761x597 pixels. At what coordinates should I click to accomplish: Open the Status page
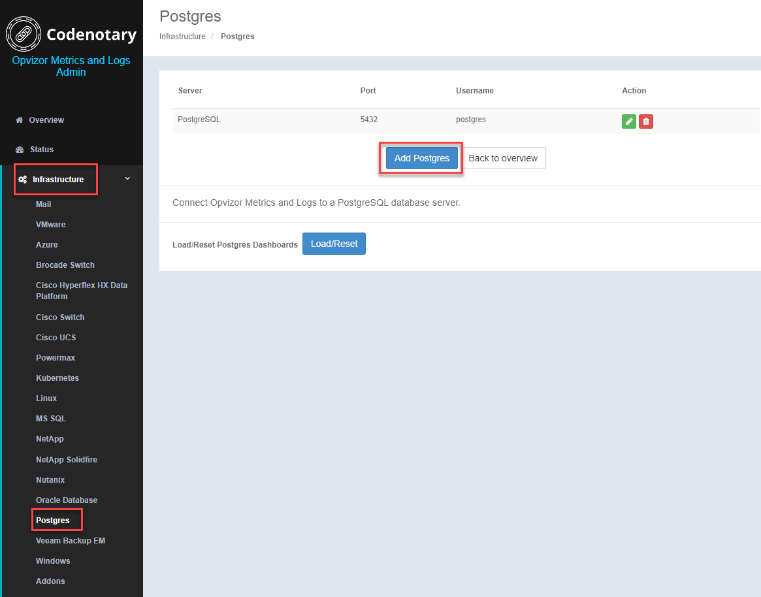click(x=42, y=150)
